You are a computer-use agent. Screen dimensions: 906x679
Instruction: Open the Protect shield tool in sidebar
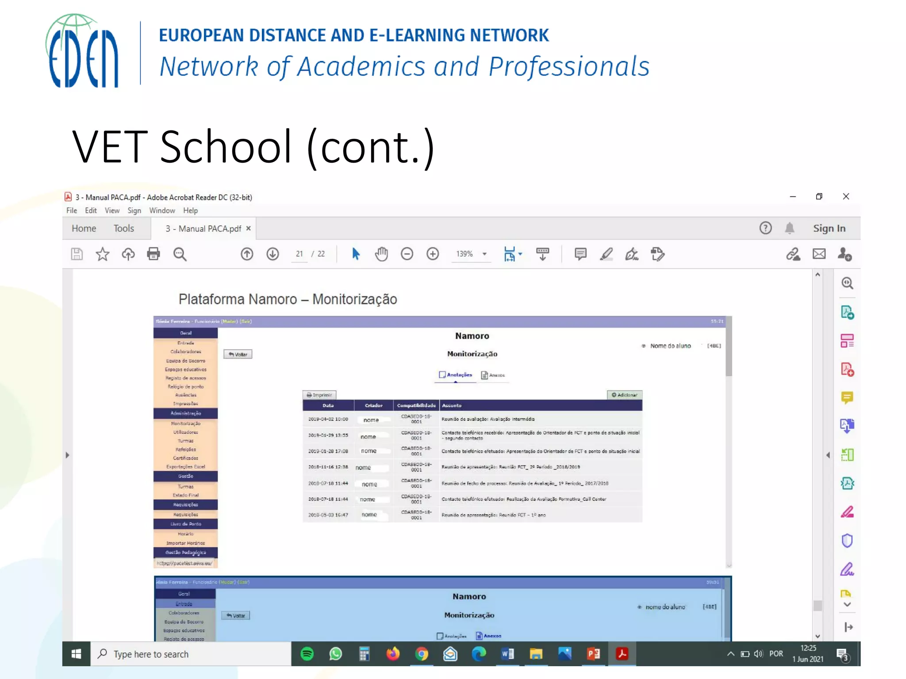[x=847, y=541]
